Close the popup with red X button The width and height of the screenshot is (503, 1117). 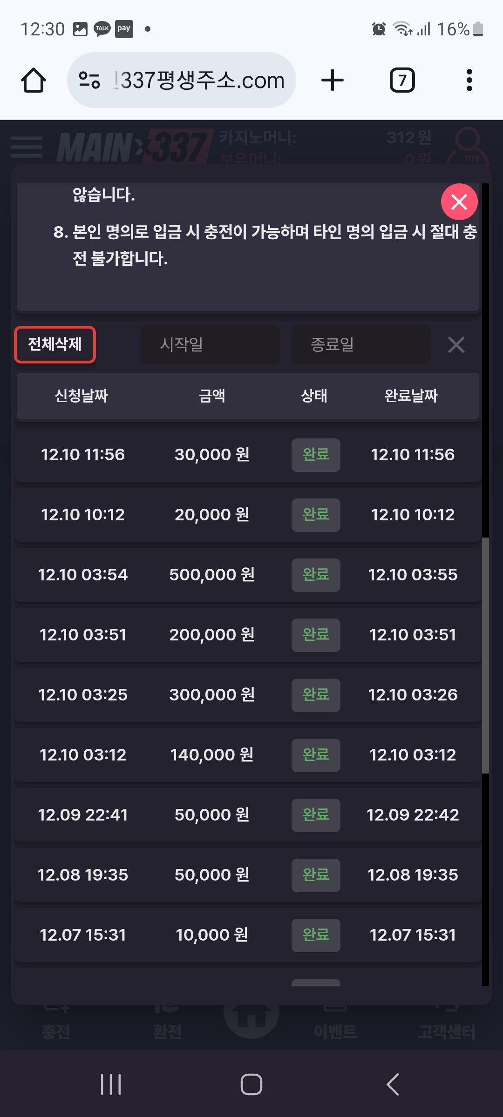pos(459,202)
